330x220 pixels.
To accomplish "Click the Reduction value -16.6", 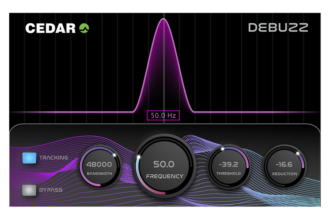I will pyautogui.click(x=285, y=165).
